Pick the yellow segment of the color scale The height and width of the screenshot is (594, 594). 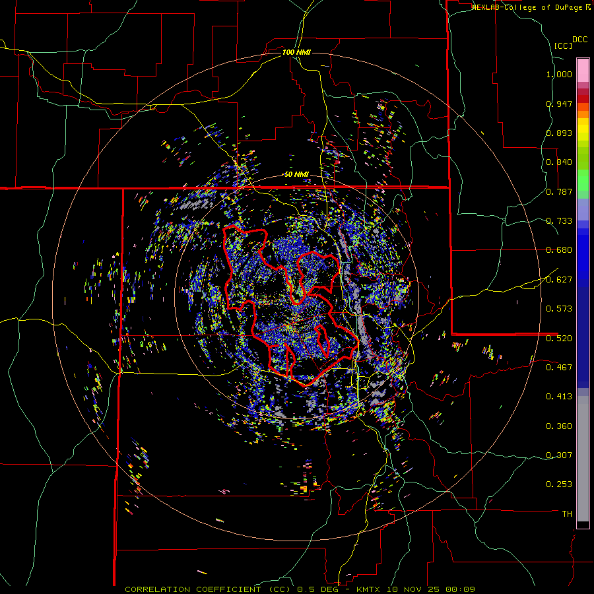[583, 129]
